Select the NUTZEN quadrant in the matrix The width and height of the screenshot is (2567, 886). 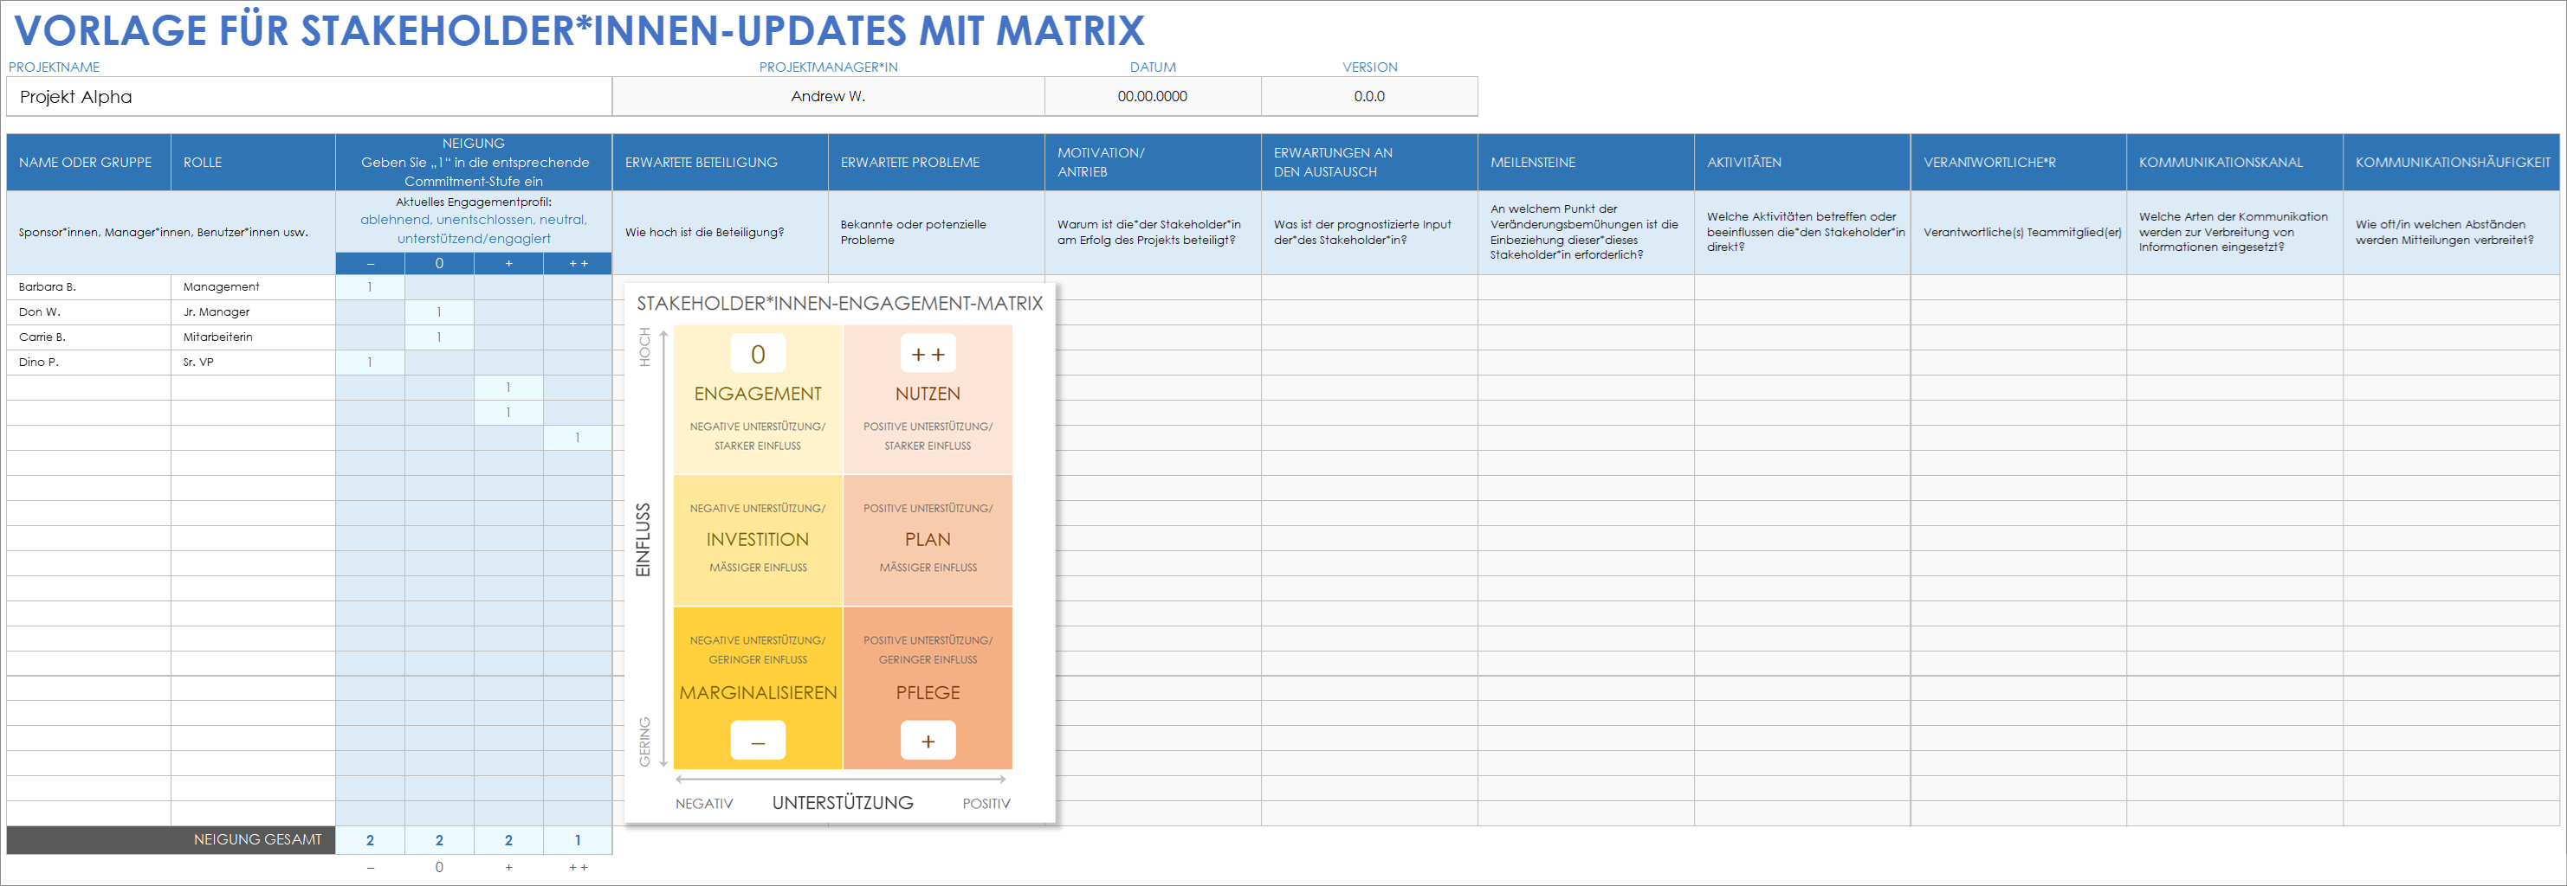(x=928, y=399)
